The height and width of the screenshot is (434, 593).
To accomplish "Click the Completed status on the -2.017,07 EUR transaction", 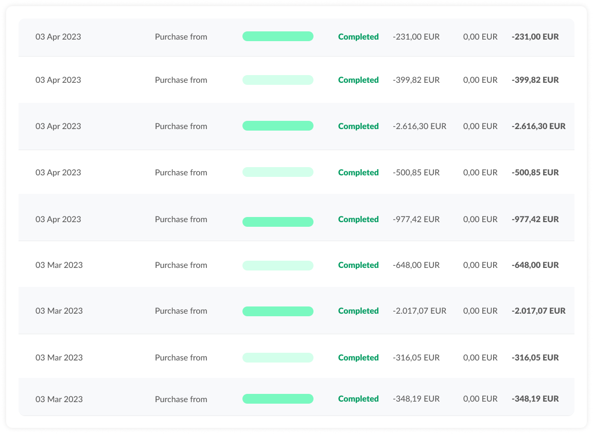I will click(x=358, y=311).
